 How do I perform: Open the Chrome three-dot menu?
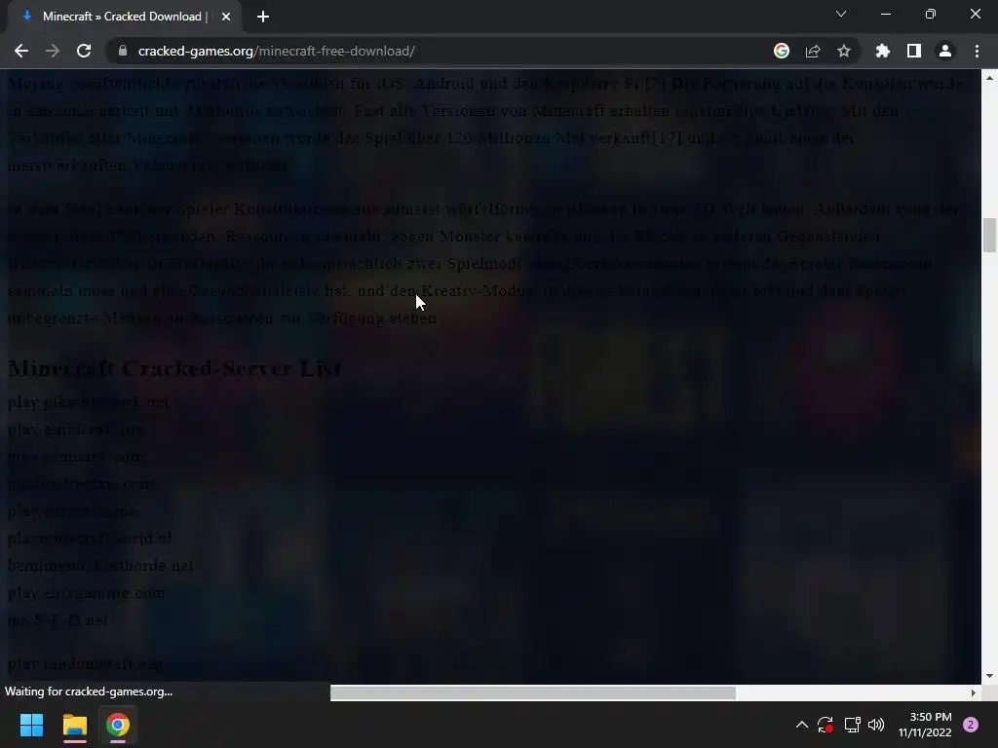click(977, 51)
